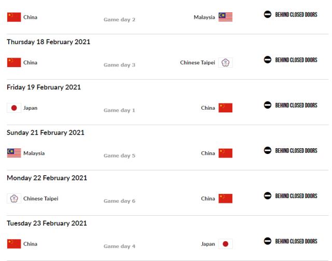The width and height of the screenshot is (332, 261).
Task: Click closed doors icon for Game day 2
Action: (267, 15)
